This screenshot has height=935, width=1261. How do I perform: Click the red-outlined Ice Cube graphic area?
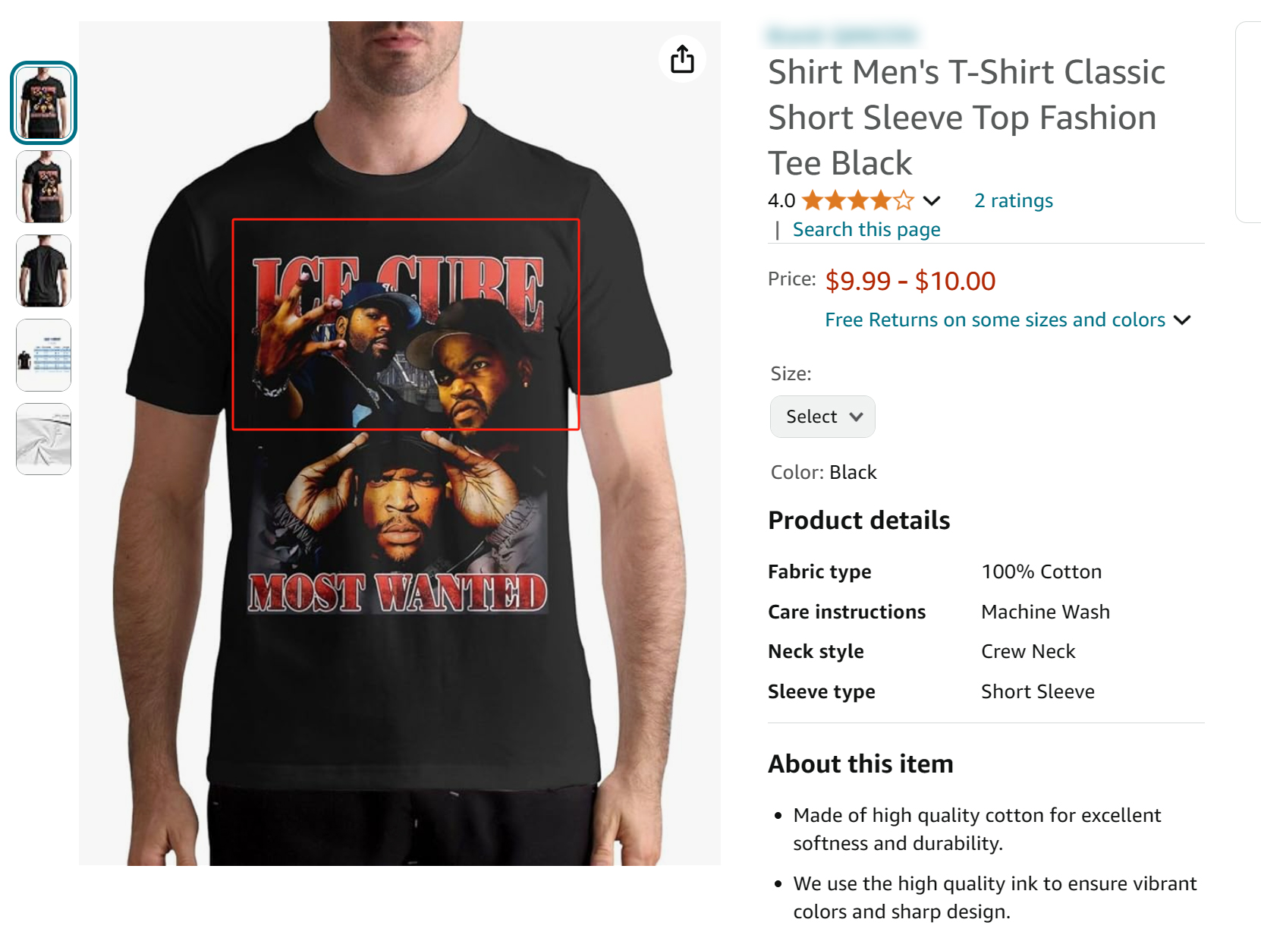click(x=406, y=324)
